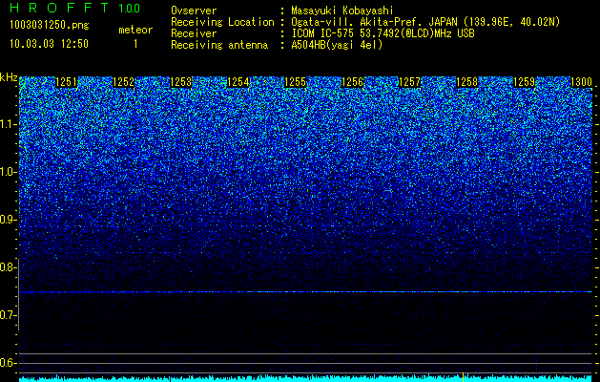Click the 1255 time marker
The width and height of the screenshot is (600, 382).
pyautogui.click(x=295, y=82)
